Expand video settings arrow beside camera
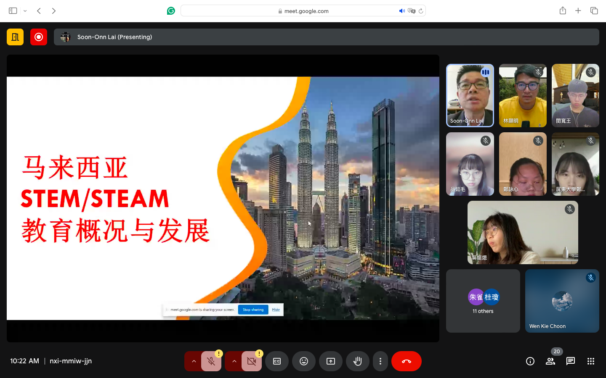 [x=234, y=361]
